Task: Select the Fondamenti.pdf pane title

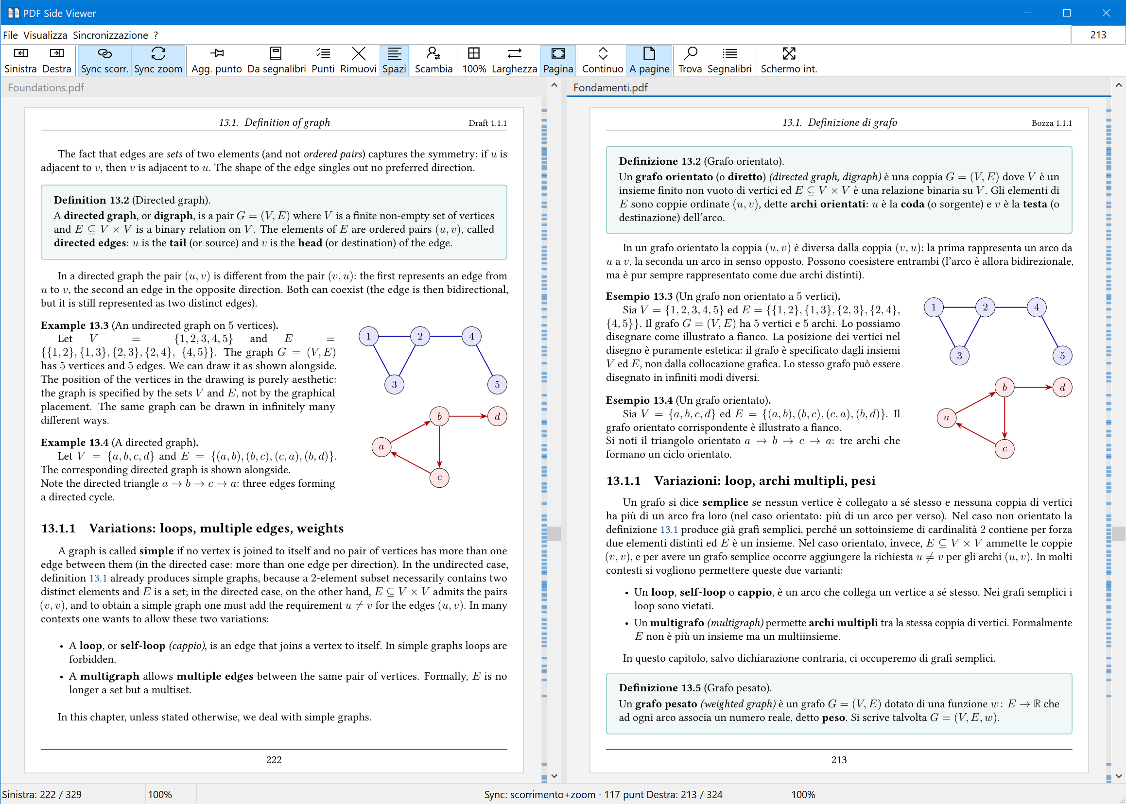Action: (610, 87)
